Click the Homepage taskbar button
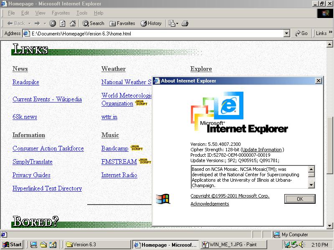334x250 pixels. click(x=165, y=245)
